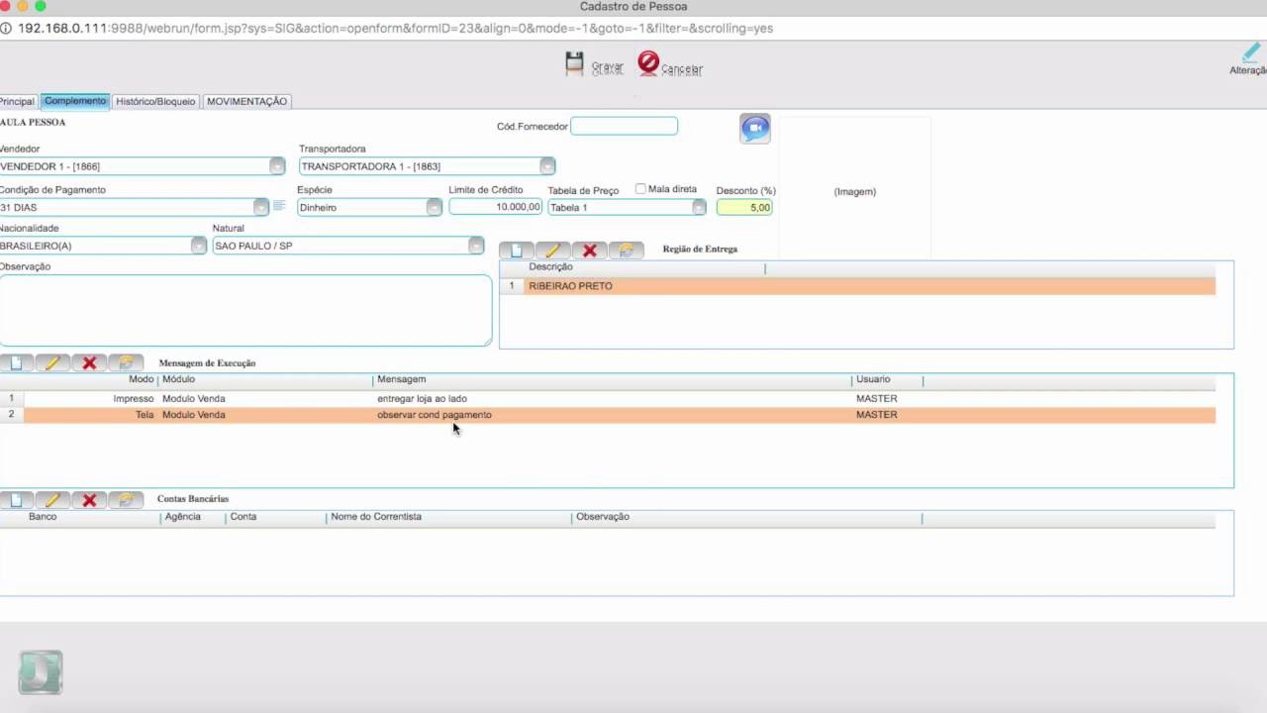Toggle the Mala direta checkbox
The image size is (1267, 713).
(x=640, y=189)
